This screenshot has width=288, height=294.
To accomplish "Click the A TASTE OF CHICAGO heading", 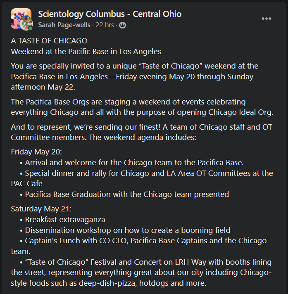I will pos(49,41).
